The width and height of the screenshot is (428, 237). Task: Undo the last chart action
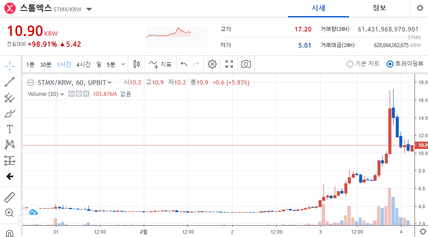pyautogui.click(x=183, y=64)
